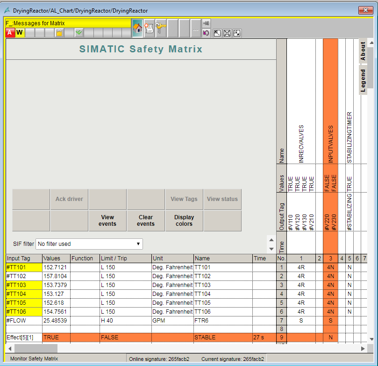Select the #TT106 input tag cell
The height and width of the screenshot is (366, 378).
tap(24, 312)
